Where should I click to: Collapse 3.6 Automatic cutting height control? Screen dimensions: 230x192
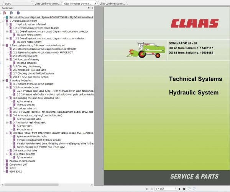(x=7, y=116)
